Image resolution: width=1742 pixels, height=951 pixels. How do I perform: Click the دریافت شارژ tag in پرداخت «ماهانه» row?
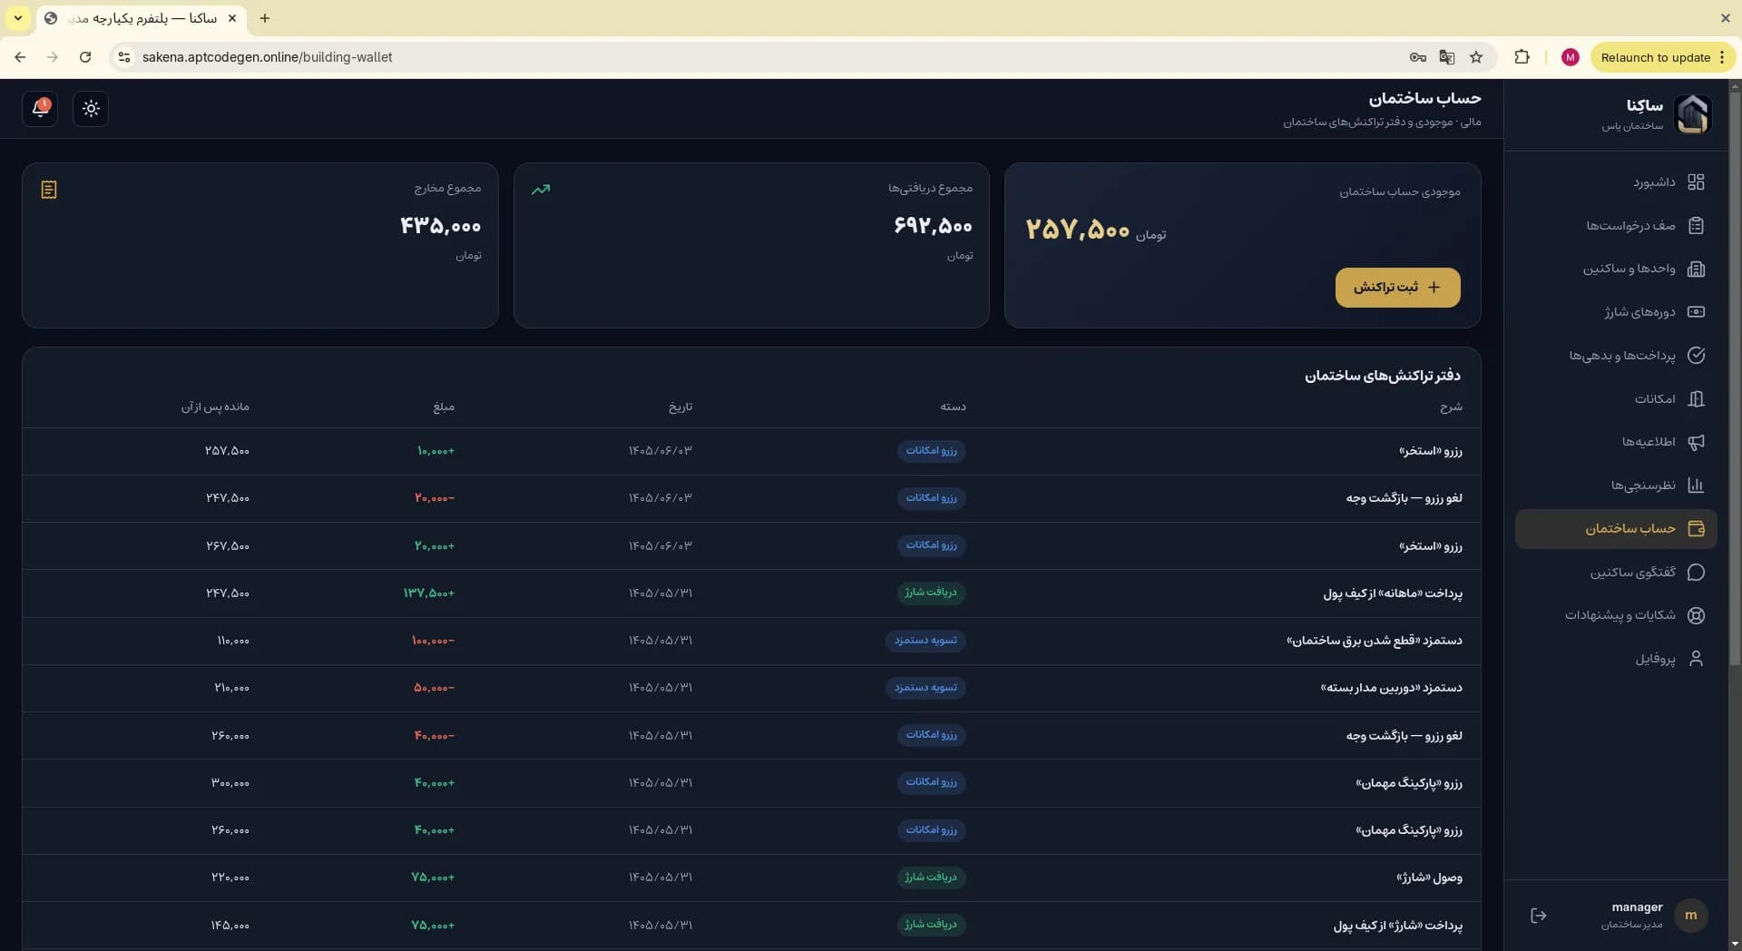[930, 593]
